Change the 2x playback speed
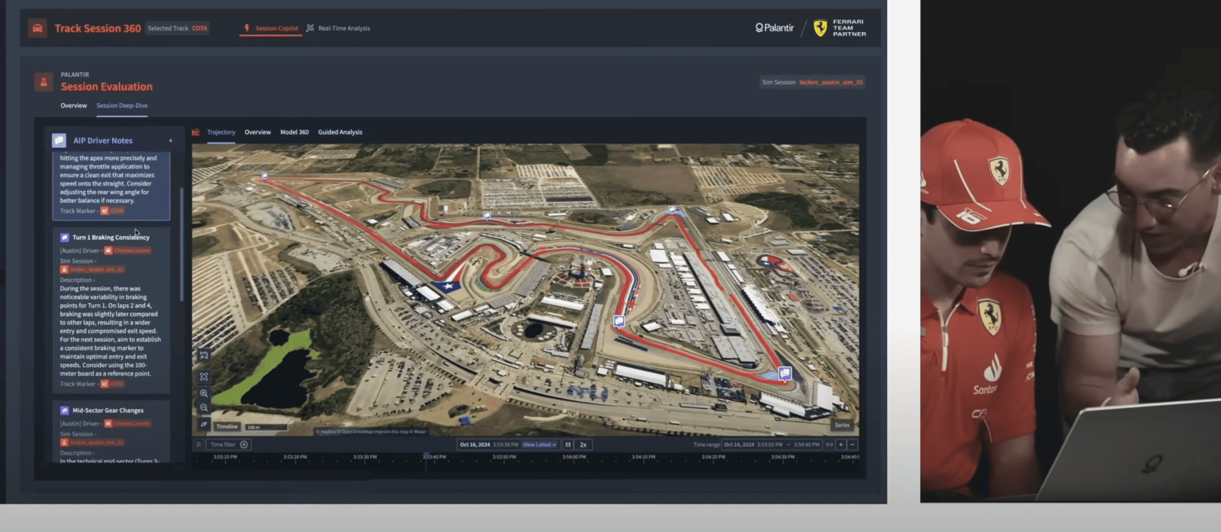Viewport: 1221px width, 532px height. (583, 445)
